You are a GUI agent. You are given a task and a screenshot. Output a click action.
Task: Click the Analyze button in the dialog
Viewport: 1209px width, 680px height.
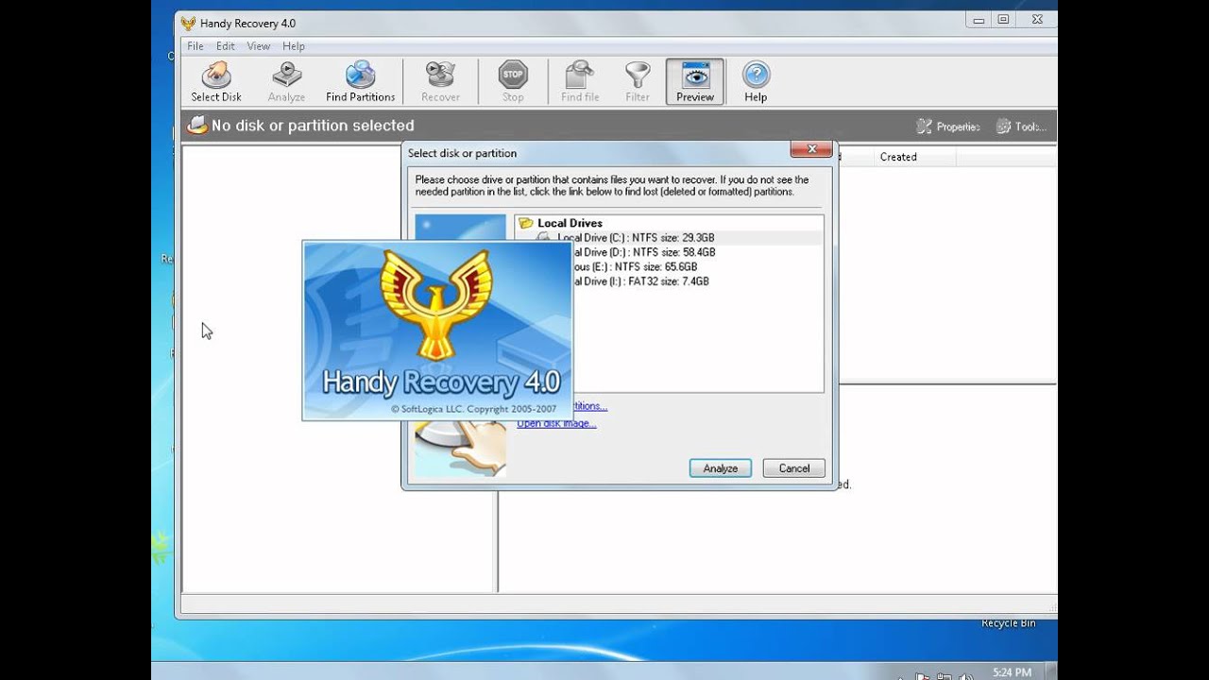coord(720,468)
